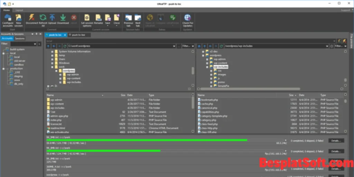
Task: Click the first transfer's green progress bar
Action: point(147,140)
